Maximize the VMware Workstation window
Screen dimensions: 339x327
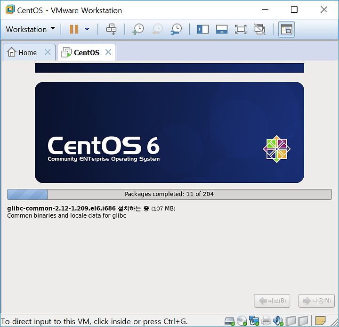(294, 10)
